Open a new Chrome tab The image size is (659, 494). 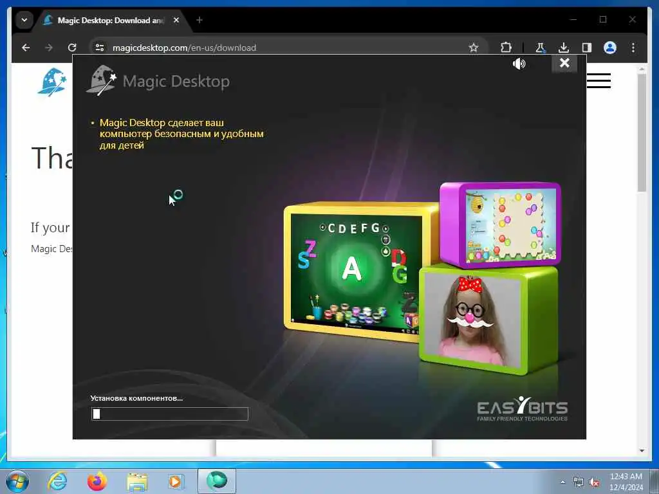200,20
